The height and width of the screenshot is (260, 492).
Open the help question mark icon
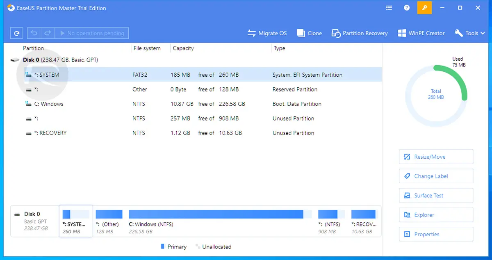407,8
